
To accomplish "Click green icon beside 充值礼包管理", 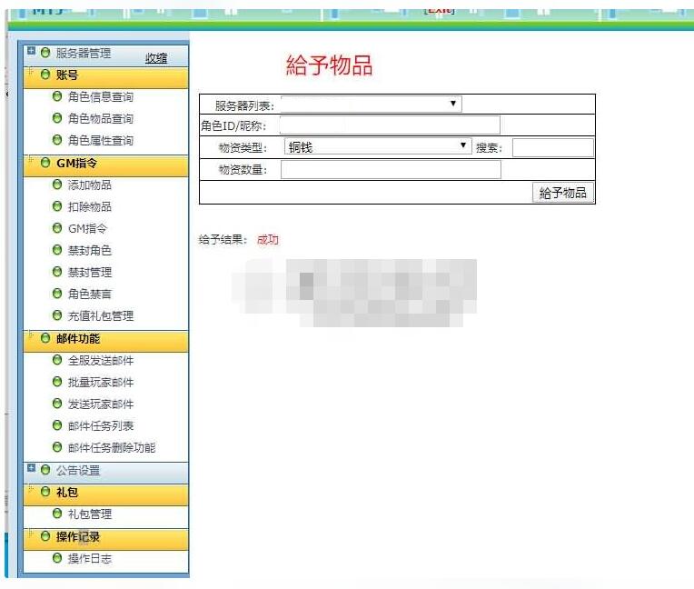I will 57,315.
